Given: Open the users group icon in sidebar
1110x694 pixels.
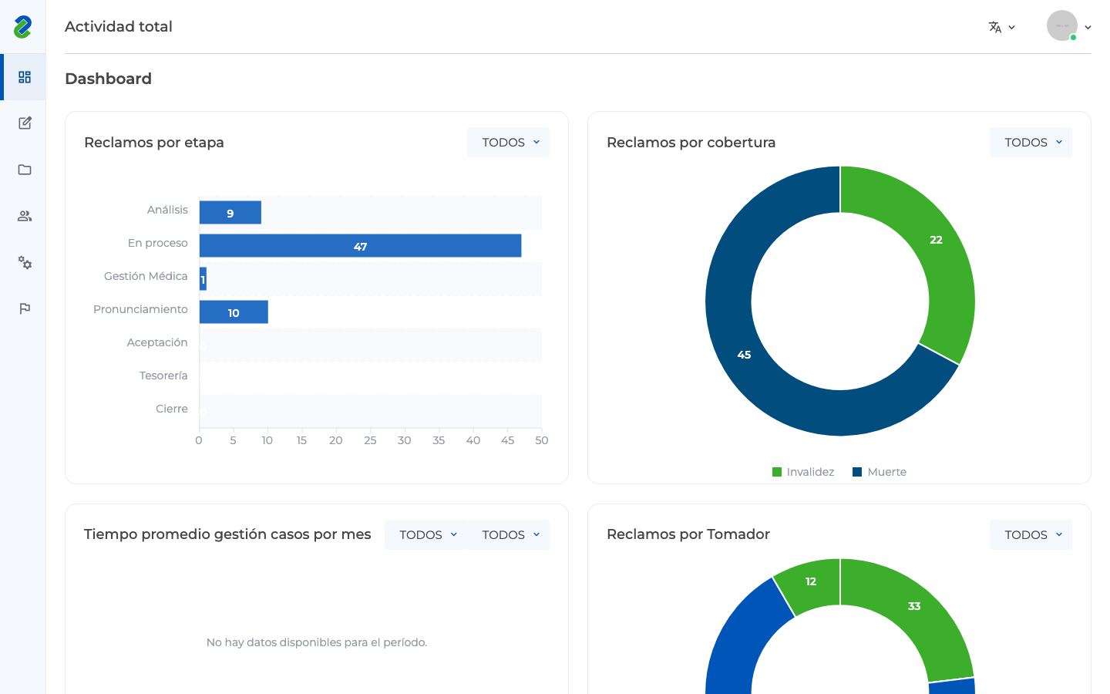Looking at the screenshot, I should pos(25,216).
